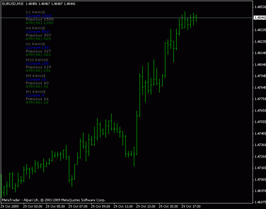Click the 'Current 564' value
266x209 pixels.
pyautogui.click(x=37, y=32)
